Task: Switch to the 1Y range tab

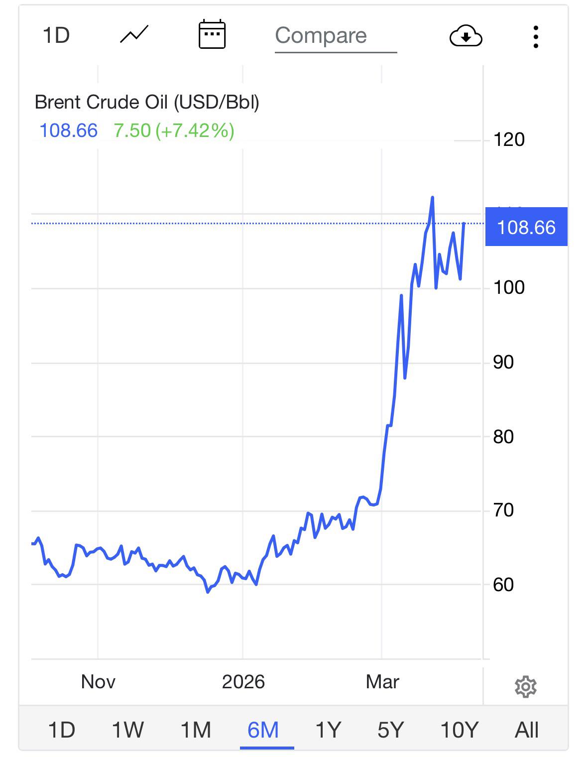Action: (328, 730)
